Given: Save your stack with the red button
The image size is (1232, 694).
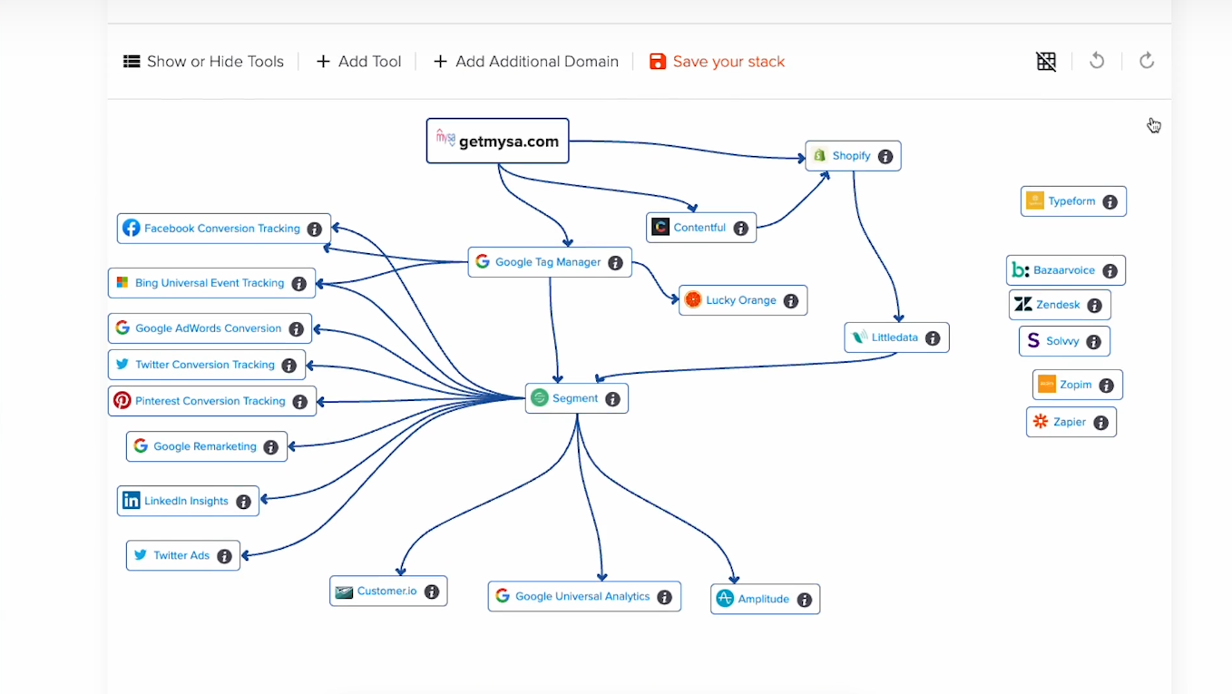Looking at the screenshot, I should 717,62.
